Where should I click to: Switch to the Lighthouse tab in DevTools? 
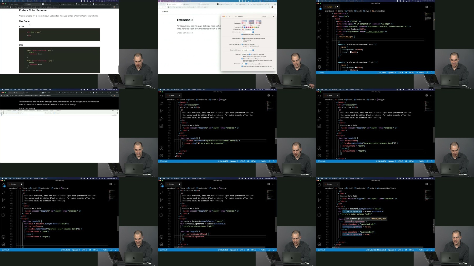point(58,111)
